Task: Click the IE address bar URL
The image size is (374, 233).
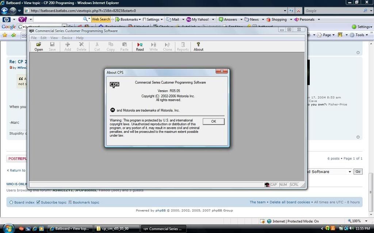Action: coord(84,11)
